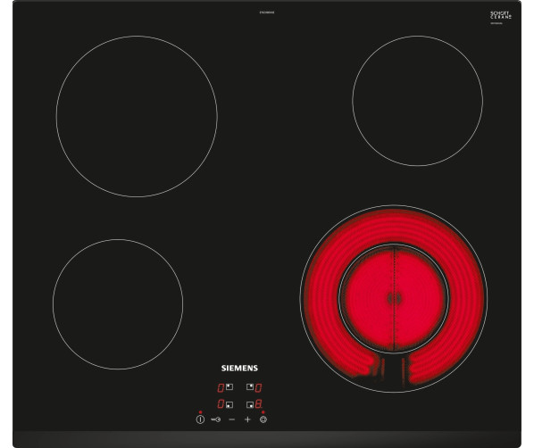Image resolution: width=534 pixels, height=448 pixels.
Task: Click the large rear-left cooking ring
Action: pos(137,116)
